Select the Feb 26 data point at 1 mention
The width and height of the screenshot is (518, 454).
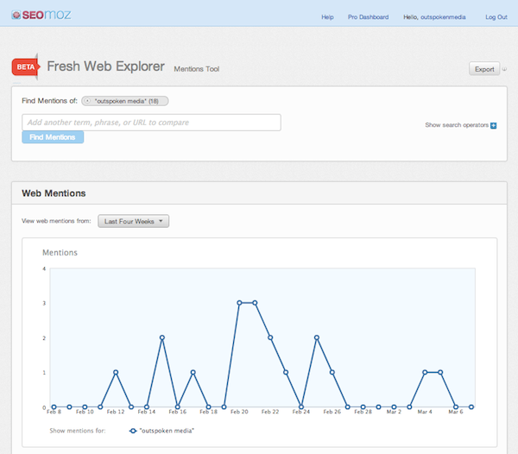pos(332,373)
